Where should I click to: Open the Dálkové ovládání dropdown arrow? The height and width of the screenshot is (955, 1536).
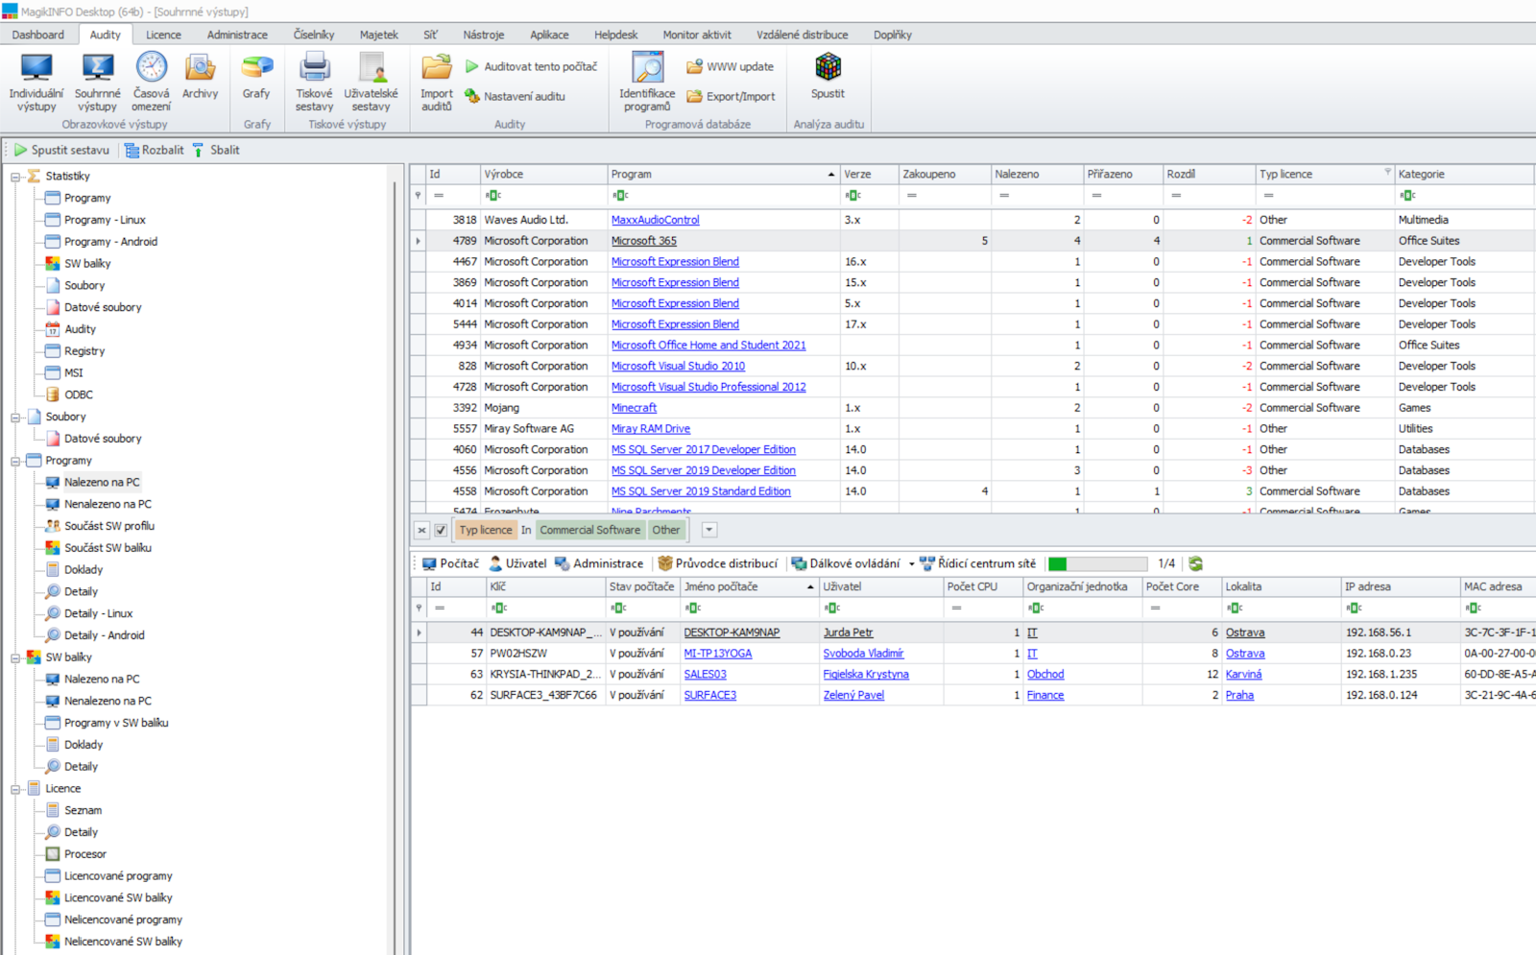pyautogui.click(x=911, y=563)
